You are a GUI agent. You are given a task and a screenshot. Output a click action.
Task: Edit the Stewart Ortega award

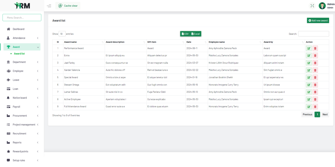tap(308, 85)
